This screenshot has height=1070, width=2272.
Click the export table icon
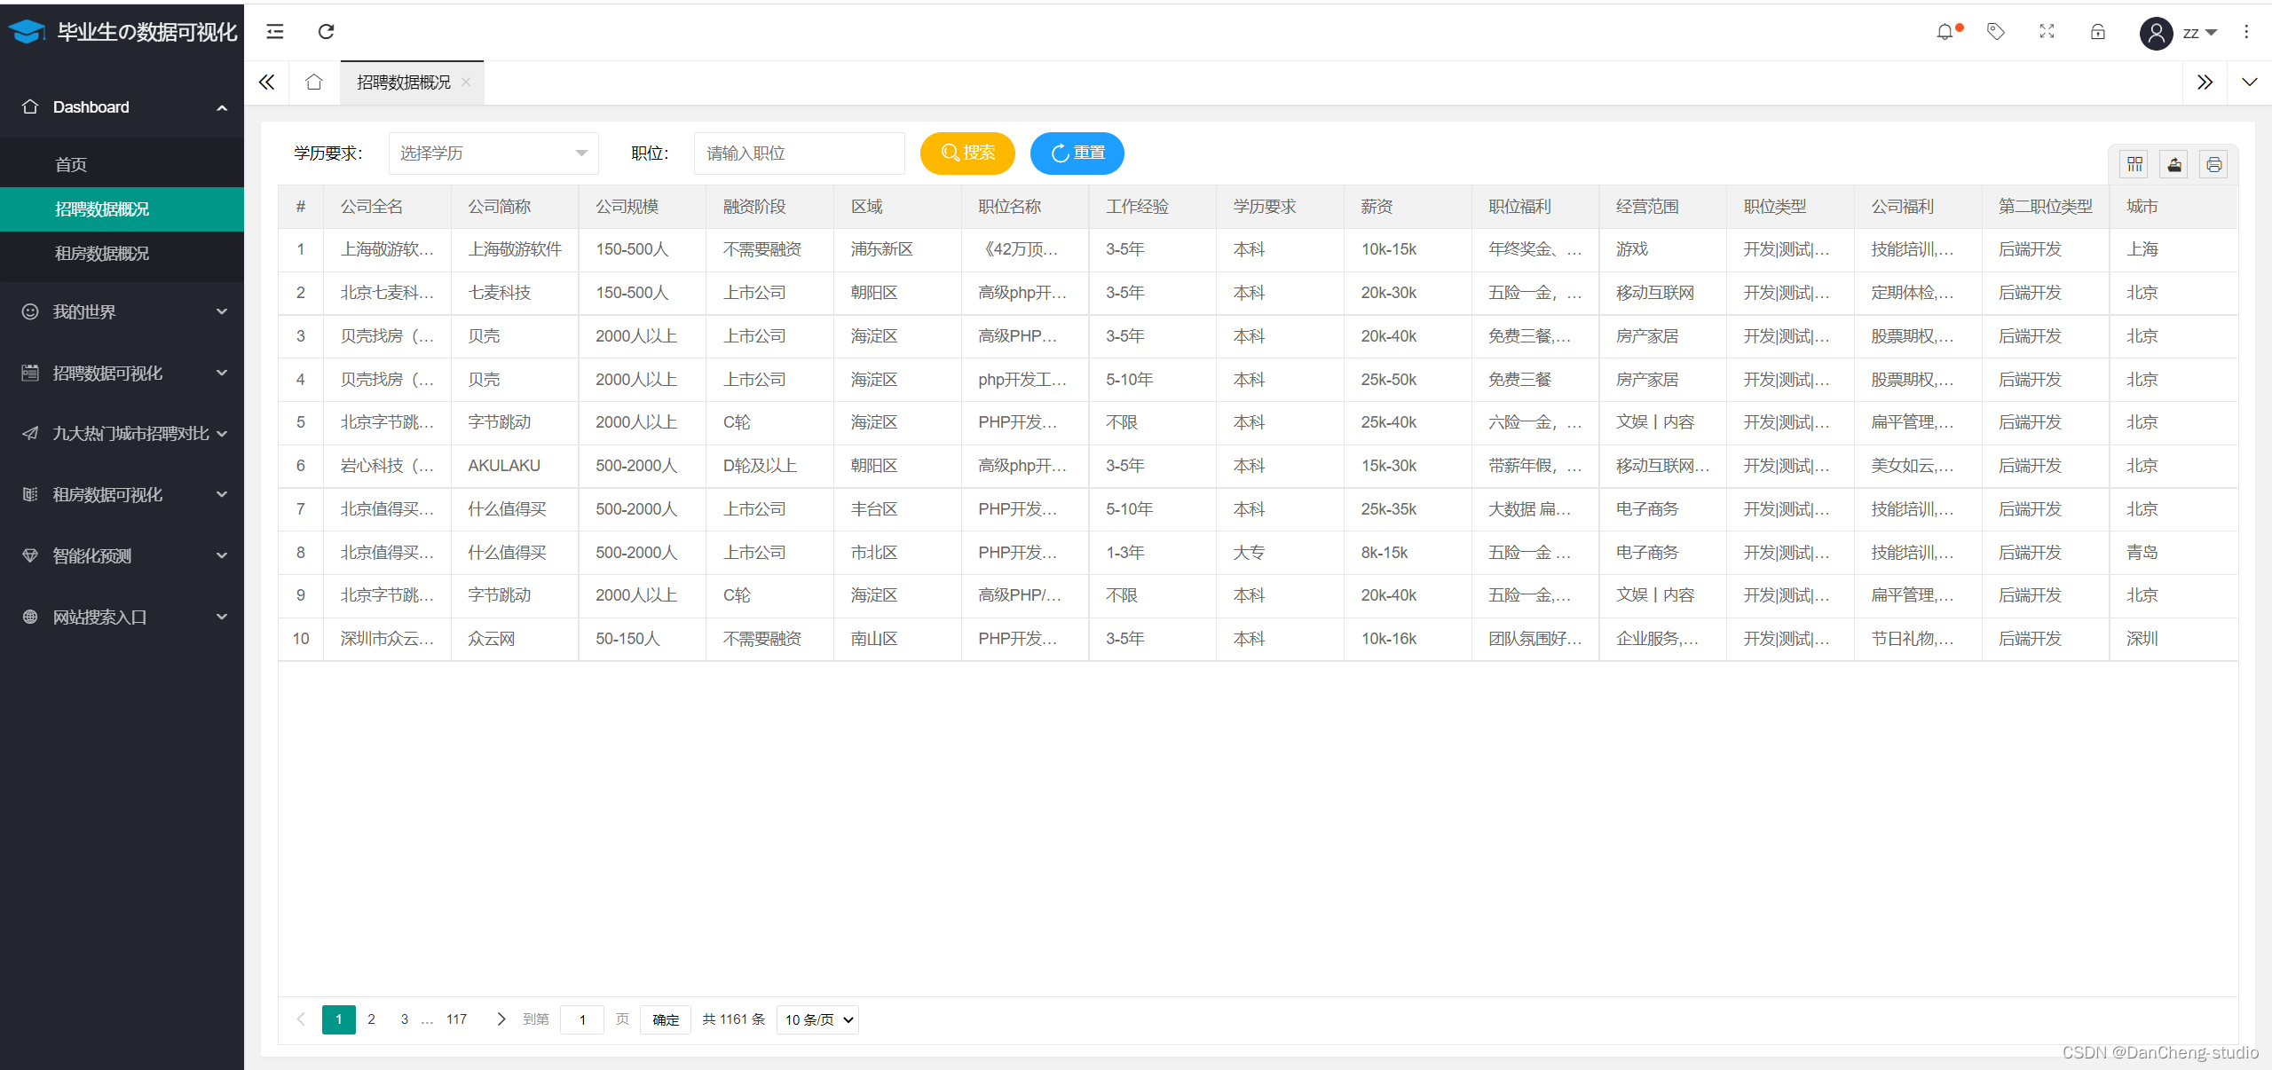pos(2174,164)
